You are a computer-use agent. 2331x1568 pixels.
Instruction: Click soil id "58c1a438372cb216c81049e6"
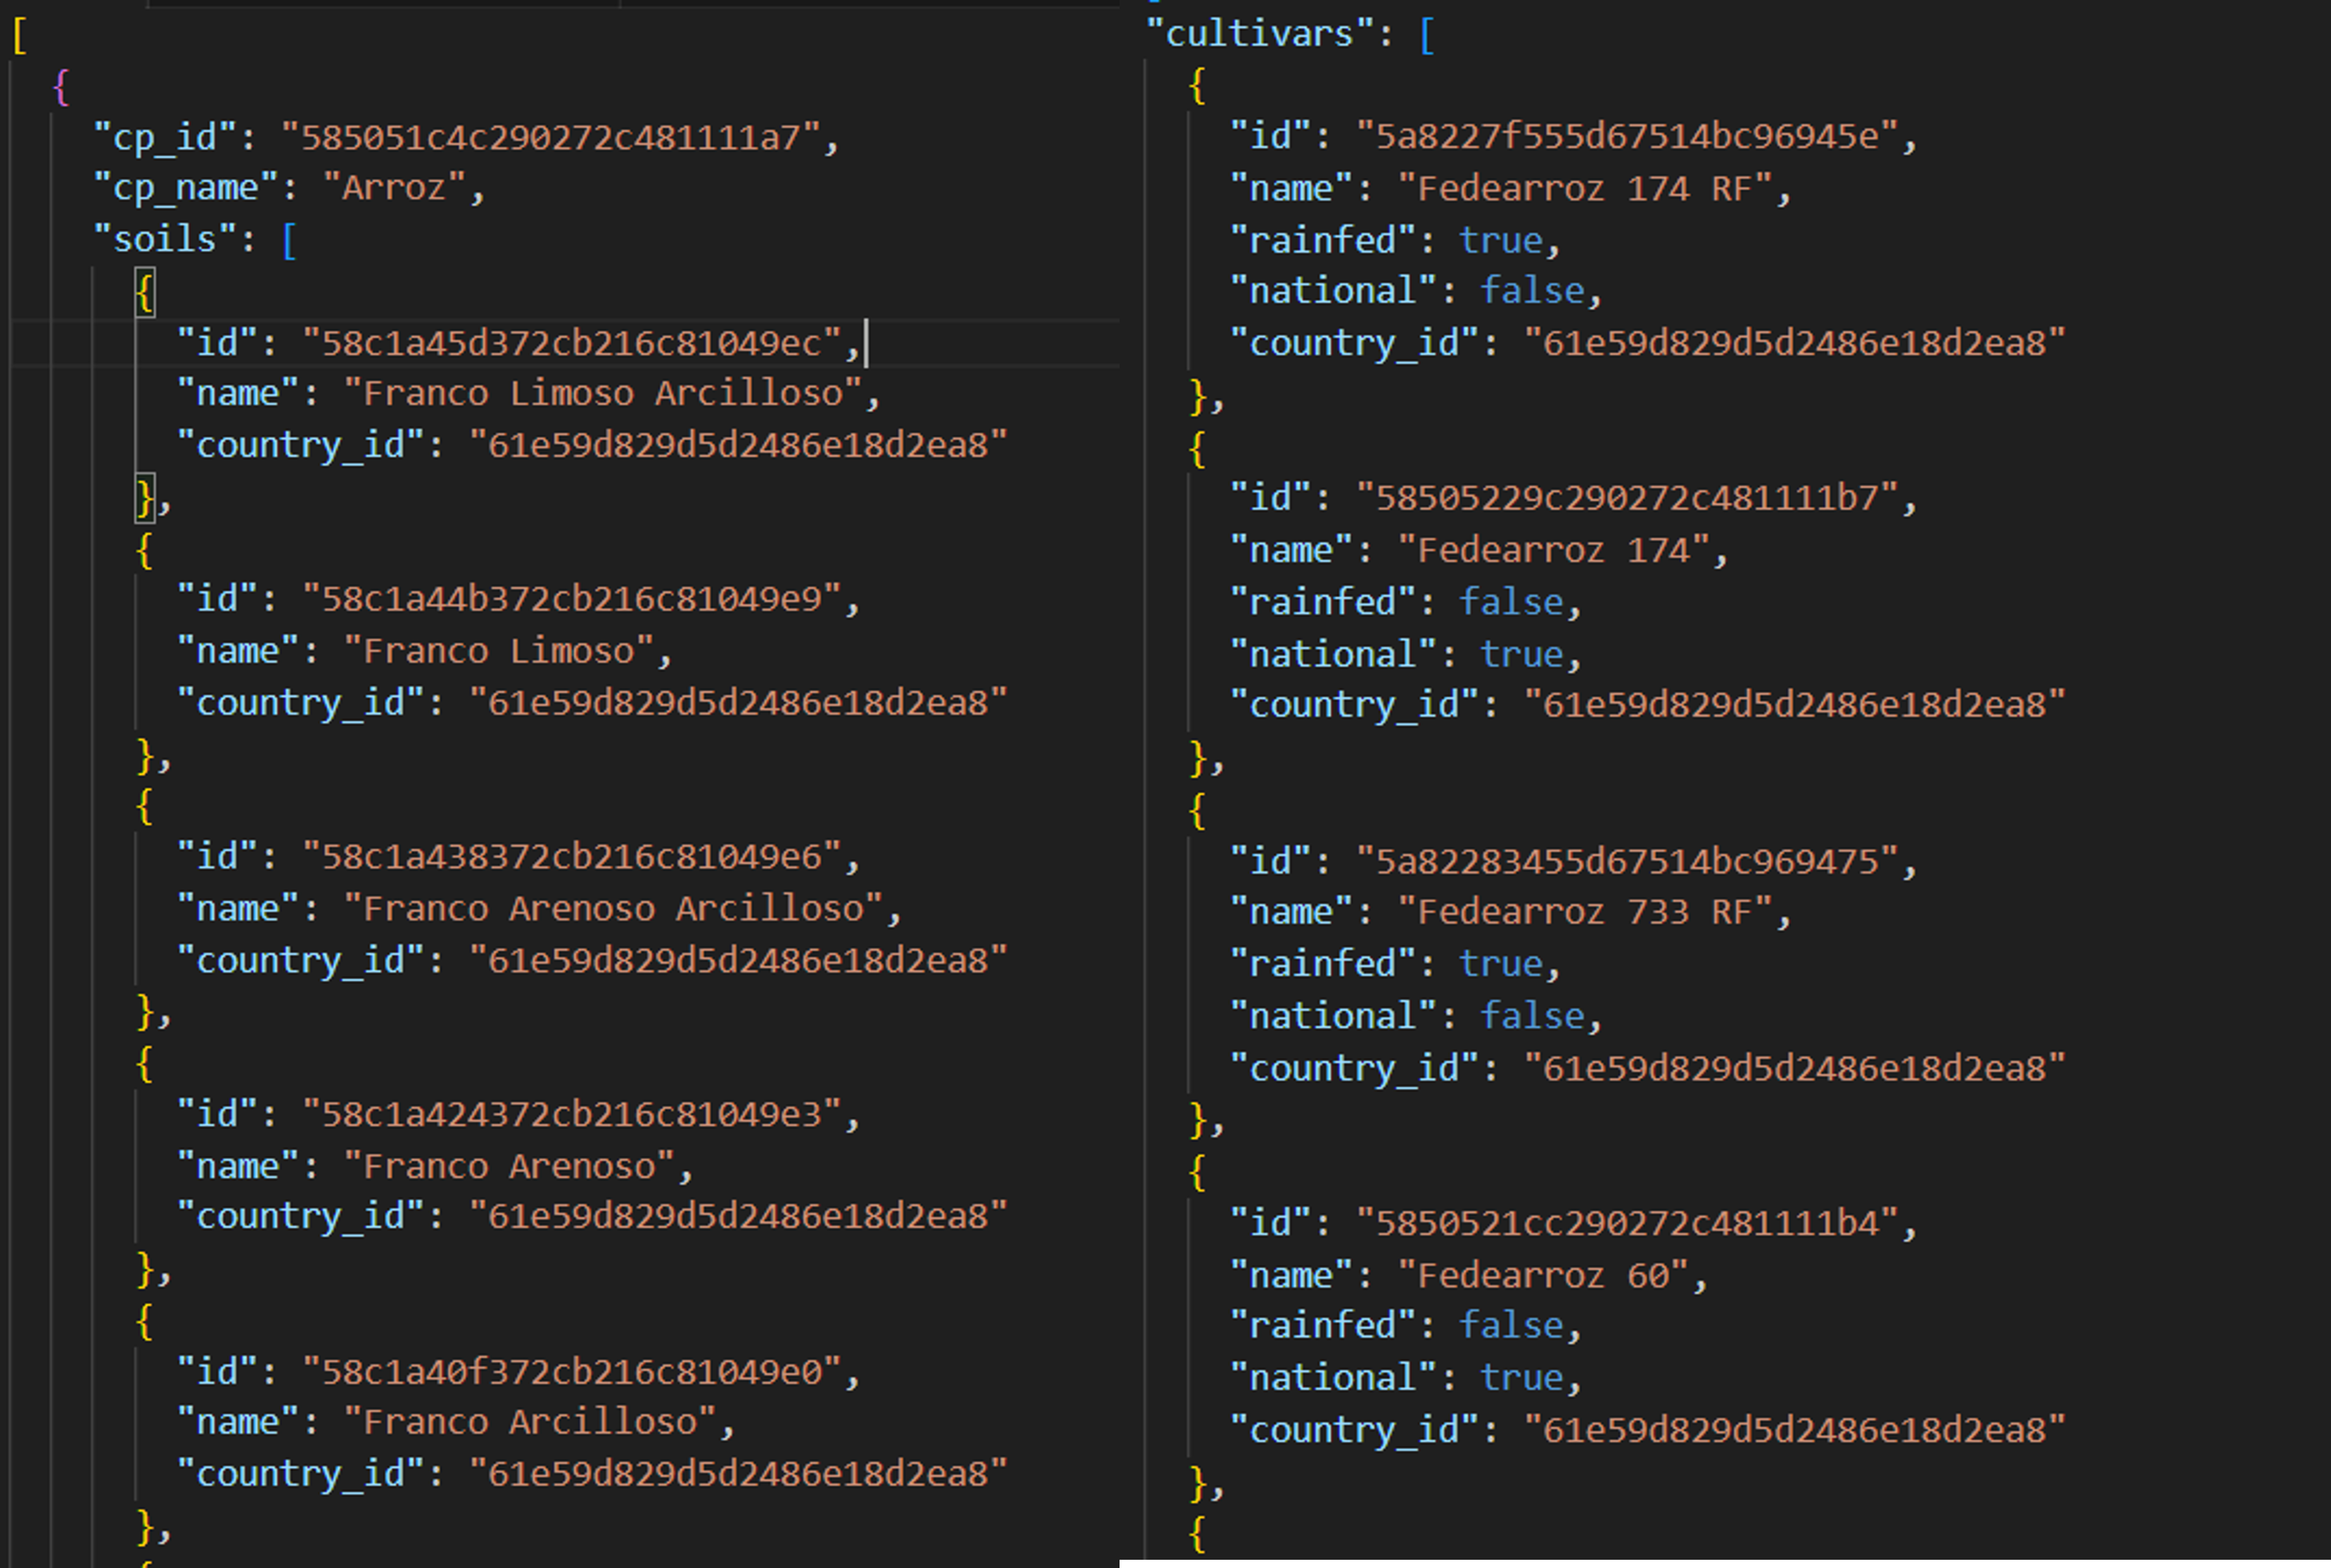571,857
